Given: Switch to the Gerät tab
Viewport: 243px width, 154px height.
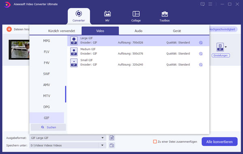Looking at the screenshot, I should click(x=177, y=31).
